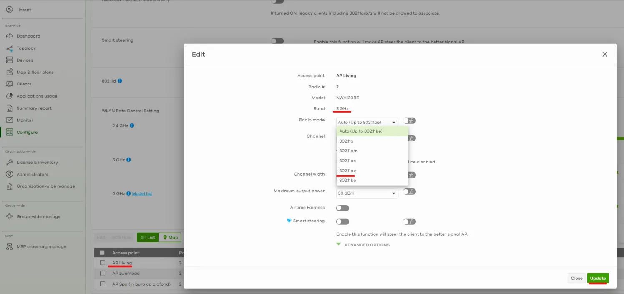Toggle Airtime Fairness switch
This screenshot has width=624, height=294.
click(342, 208)
